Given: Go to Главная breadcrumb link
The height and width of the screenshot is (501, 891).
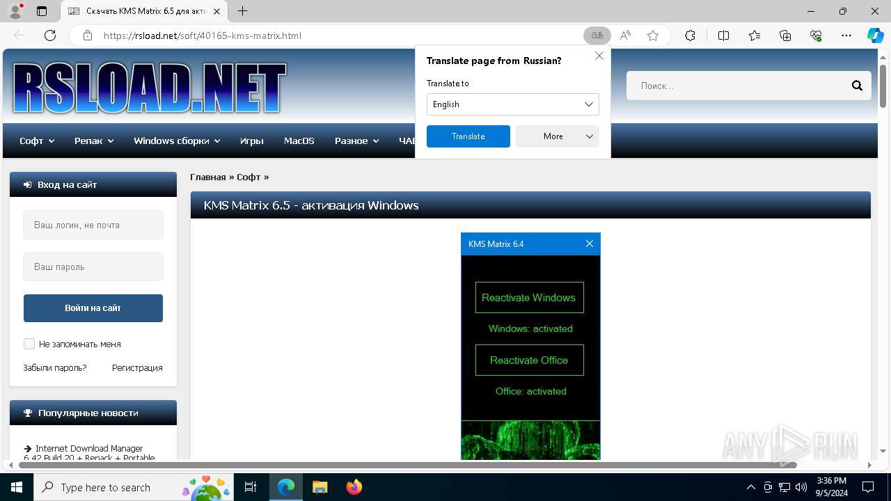Looking at the screenshot, I should point(208,177).
